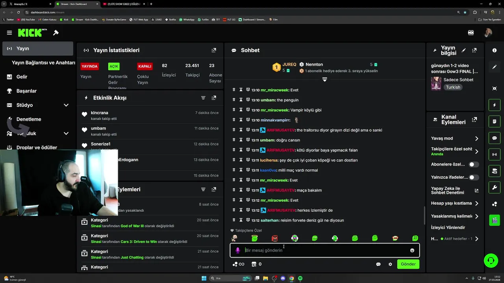504x283 pixels.
Task: Click the hammer moderation icon beside Kick logo
Action: pyautogui.click(x=56, y=33)
